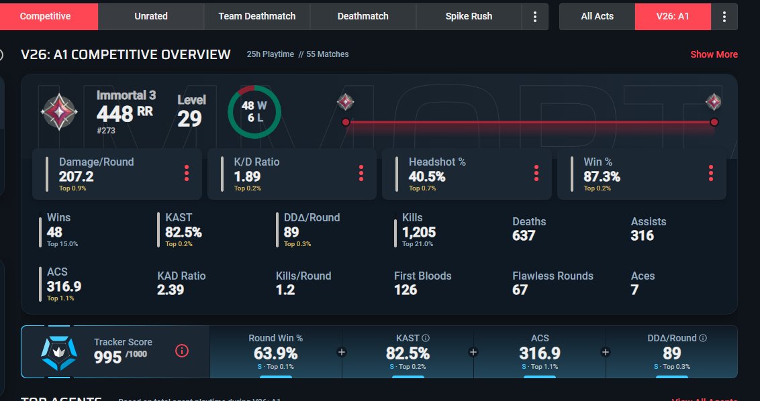Click the Damage/Round 207.2 card
Image resolution: width=760 pixels, height=401 pixels.
[x=117, y=174]
